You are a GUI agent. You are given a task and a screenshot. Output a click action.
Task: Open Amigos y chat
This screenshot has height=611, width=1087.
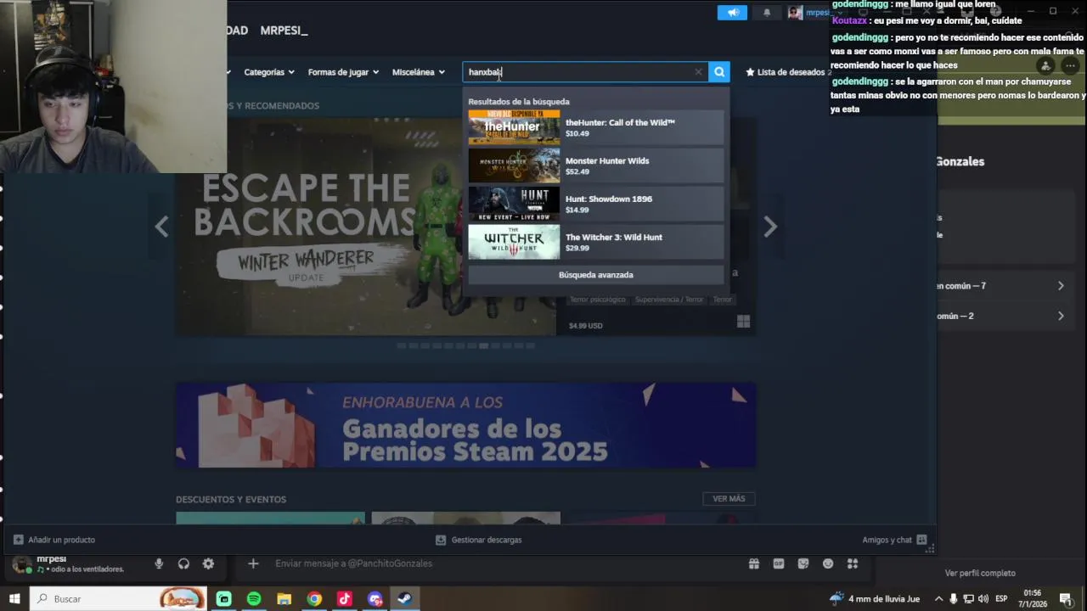click(895, 540)
